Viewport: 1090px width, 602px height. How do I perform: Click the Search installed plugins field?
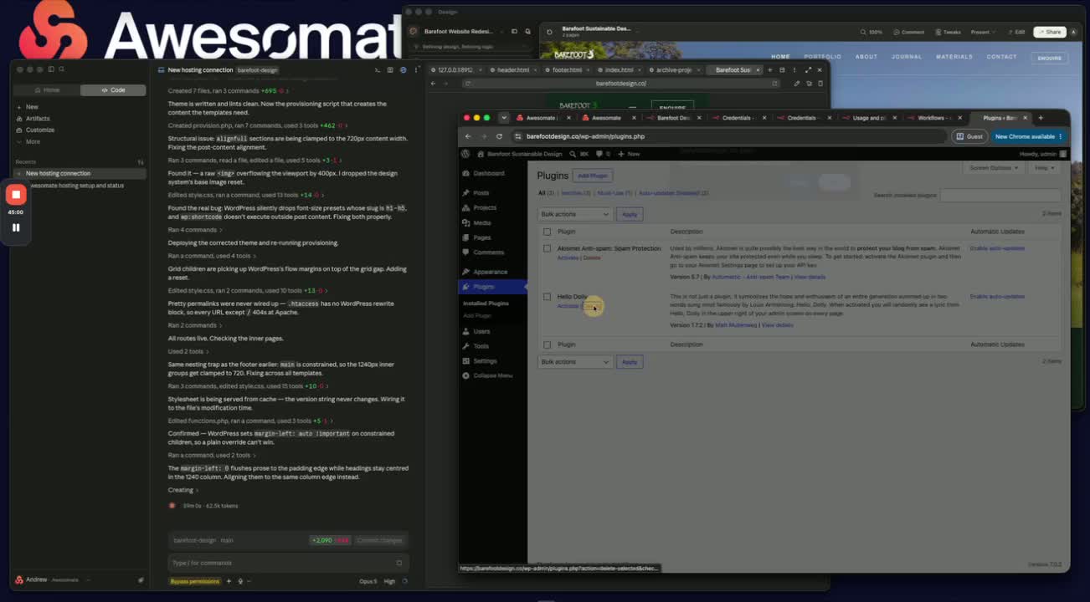[1000, 195]
